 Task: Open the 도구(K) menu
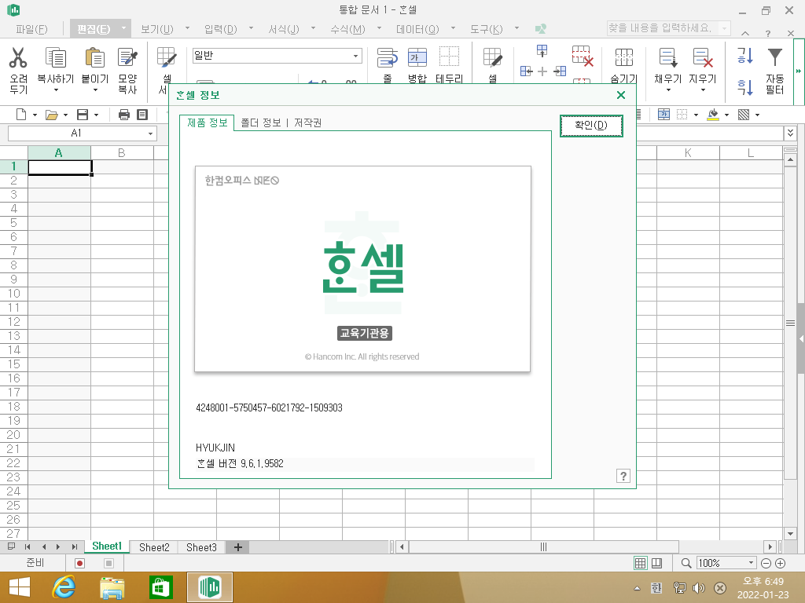click(x=486, y=29)
